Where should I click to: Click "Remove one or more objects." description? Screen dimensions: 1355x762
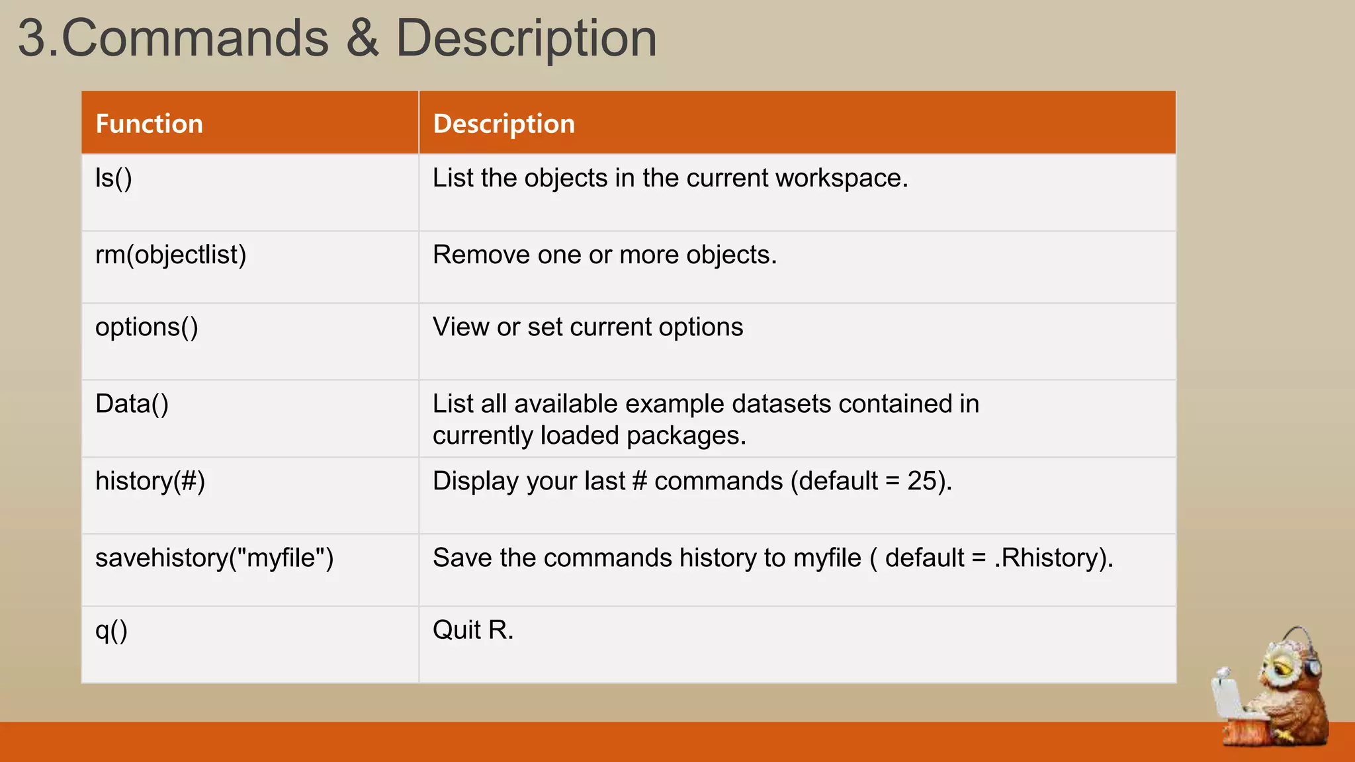click(605, 255)
